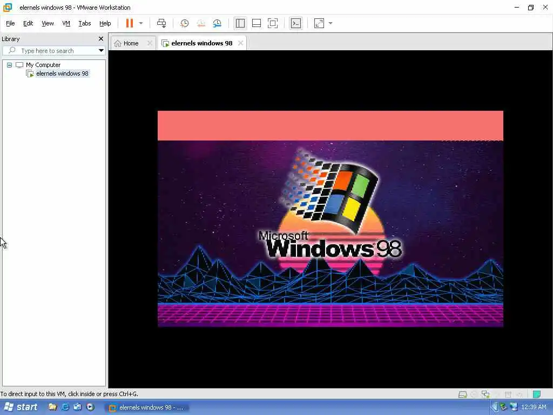The image size is (553, 415).
Task: Open the Help menu
Action: coord(105,23)
